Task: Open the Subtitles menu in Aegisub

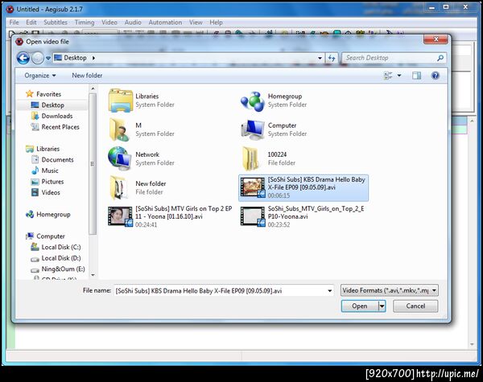Action: pos(56,23)
